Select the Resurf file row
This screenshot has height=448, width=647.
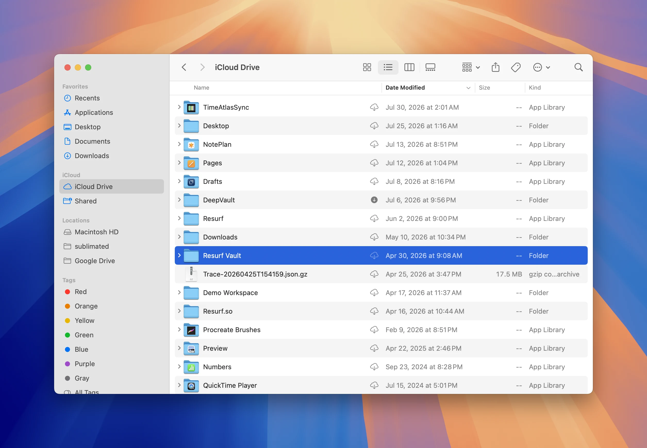(381, 218)
